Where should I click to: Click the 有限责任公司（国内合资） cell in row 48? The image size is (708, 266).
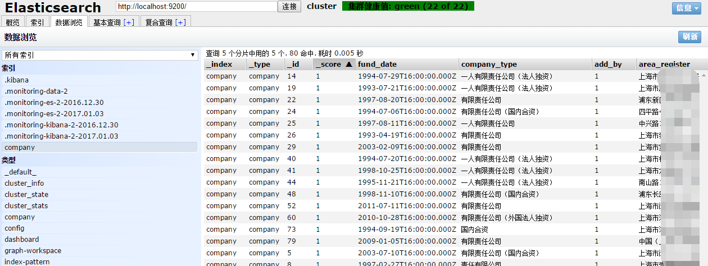click(525, 194)
